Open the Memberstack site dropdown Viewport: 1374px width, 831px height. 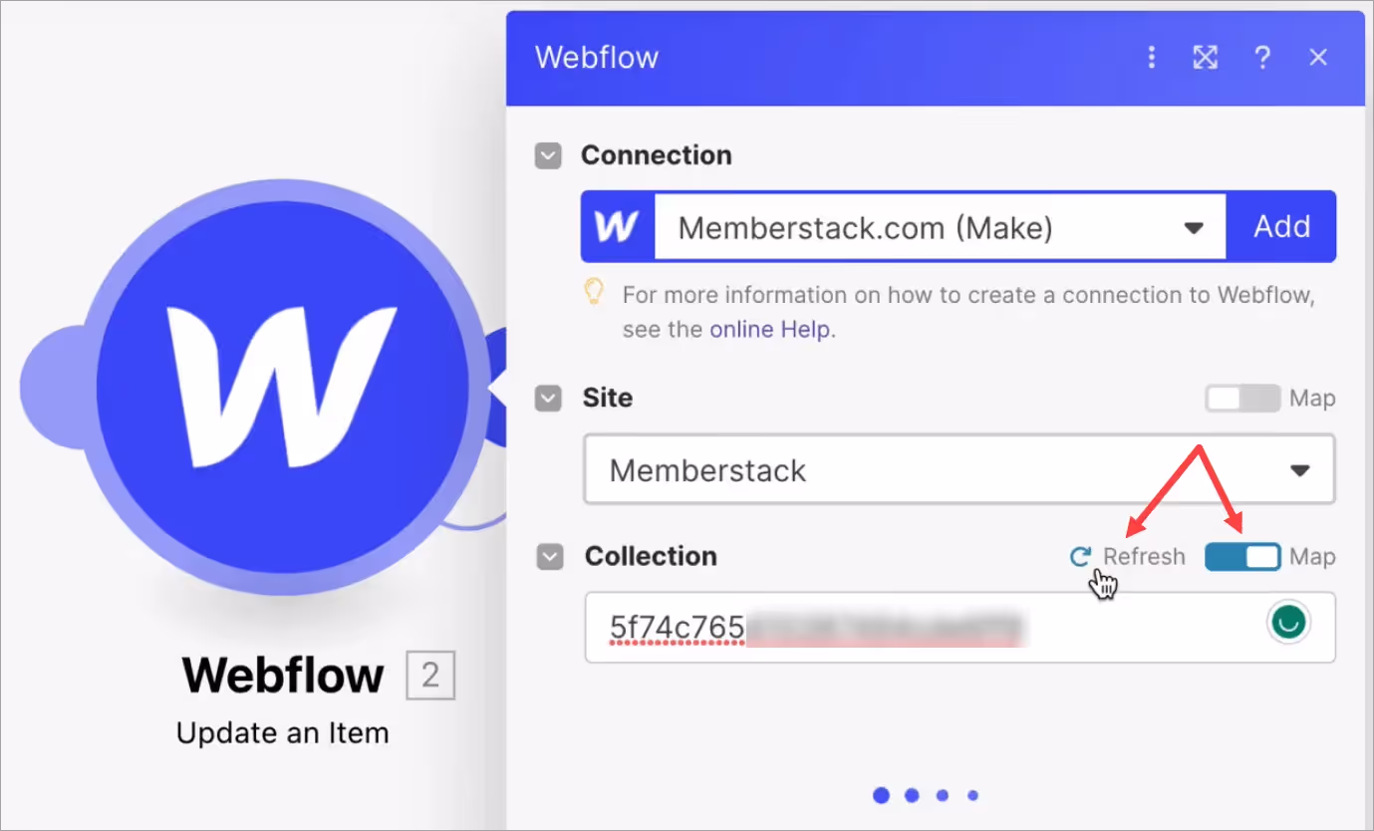pos(959,469)
